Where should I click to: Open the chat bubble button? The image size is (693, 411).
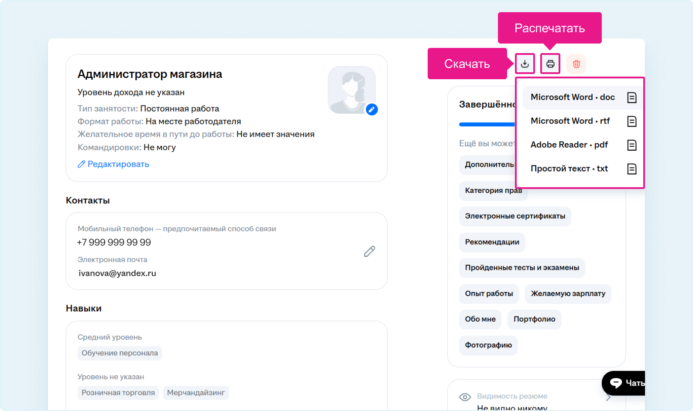point(623,383)
